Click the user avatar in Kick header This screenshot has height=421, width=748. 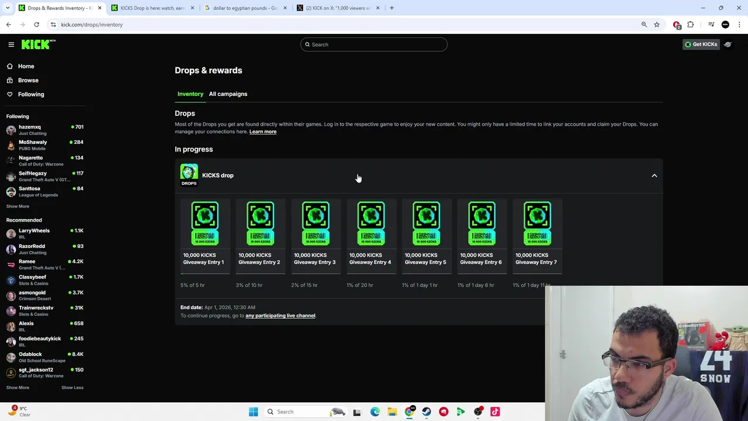point(728,44)
